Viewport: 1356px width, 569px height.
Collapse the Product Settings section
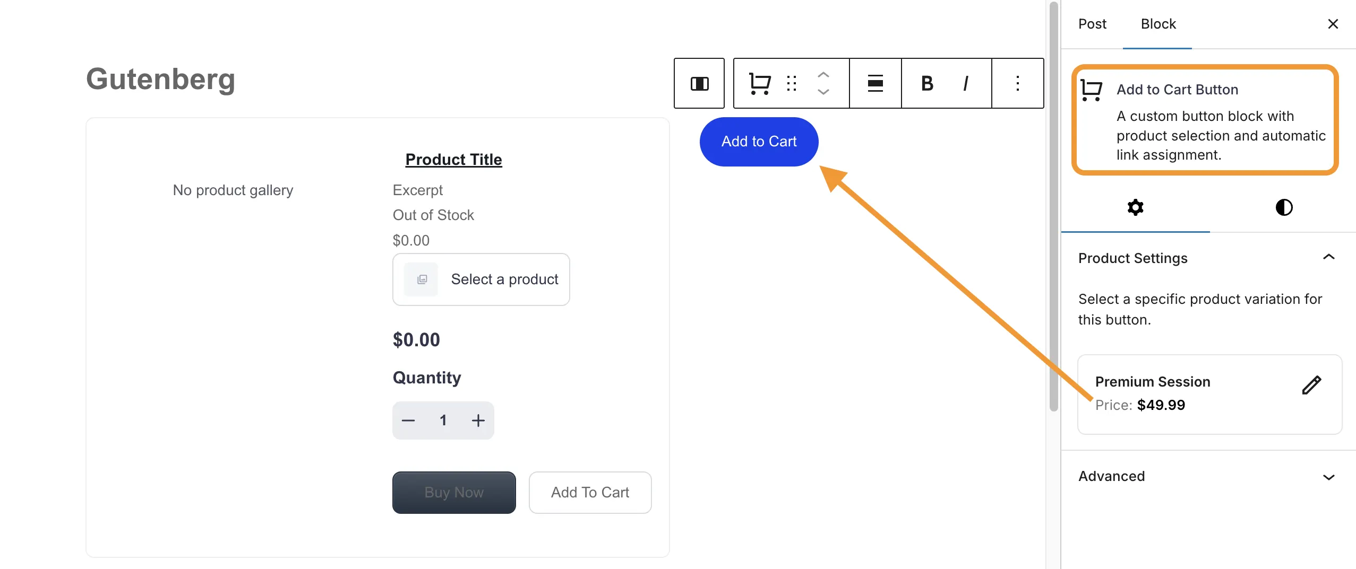tap(1329, 257)
